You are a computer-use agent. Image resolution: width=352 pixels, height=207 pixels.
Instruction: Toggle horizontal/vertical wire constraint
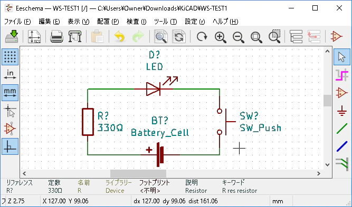pos(10,146)
